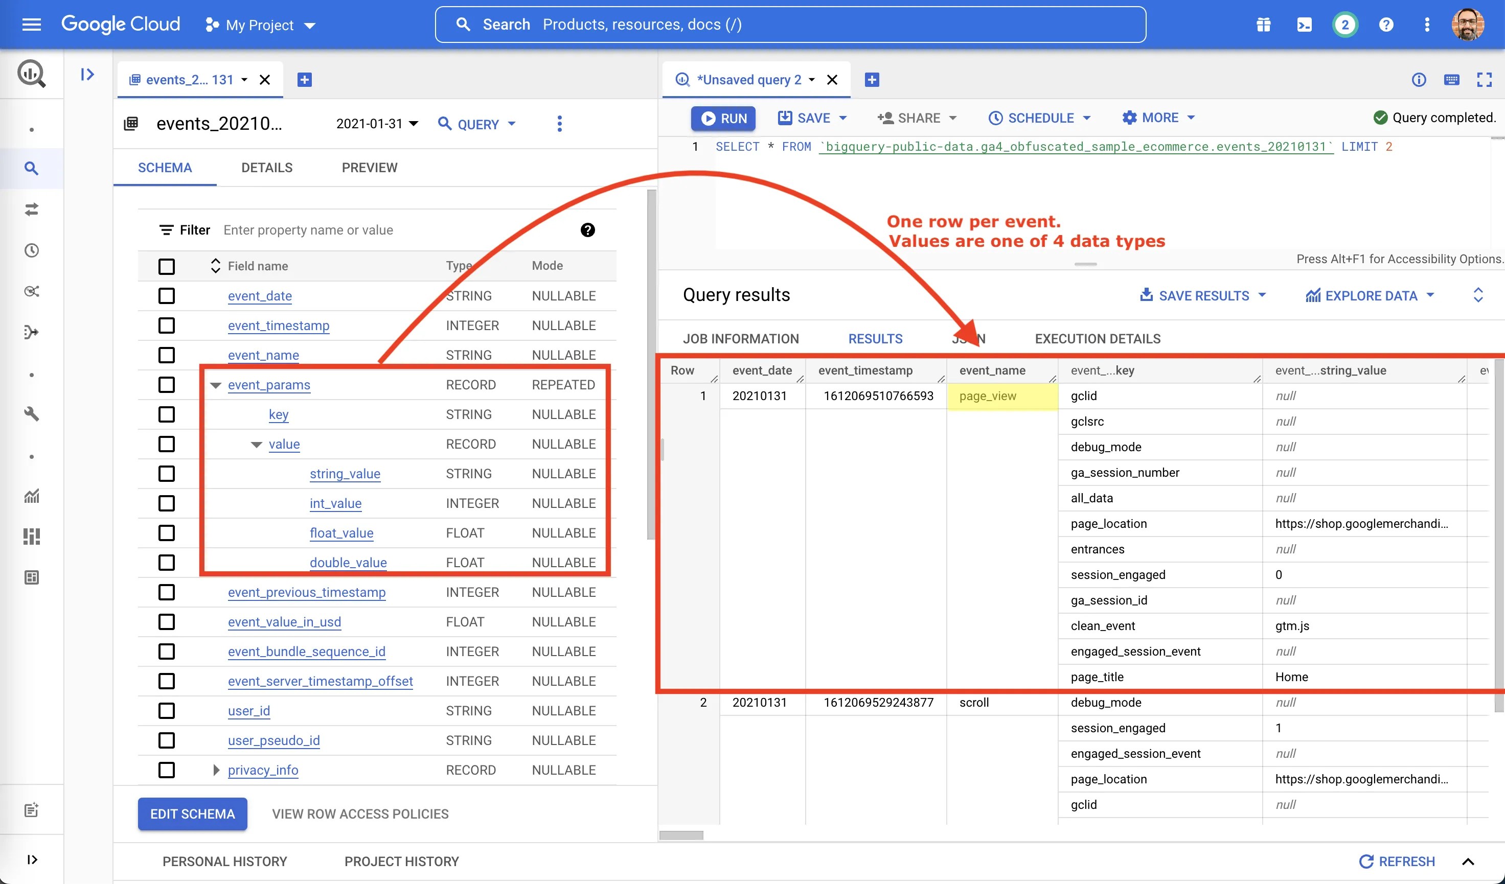Image resolution: width=1505 pixels, height=884 pixels.
Task: Switch to the PREVIEW tab
Action: pyautogui.click(x=370, y=168)
